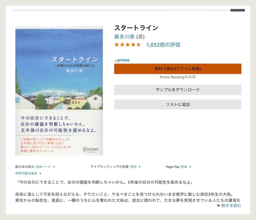This screenshot has width=256, height=220.
Task: Click the star rating icons
Action: click(128, 45)
